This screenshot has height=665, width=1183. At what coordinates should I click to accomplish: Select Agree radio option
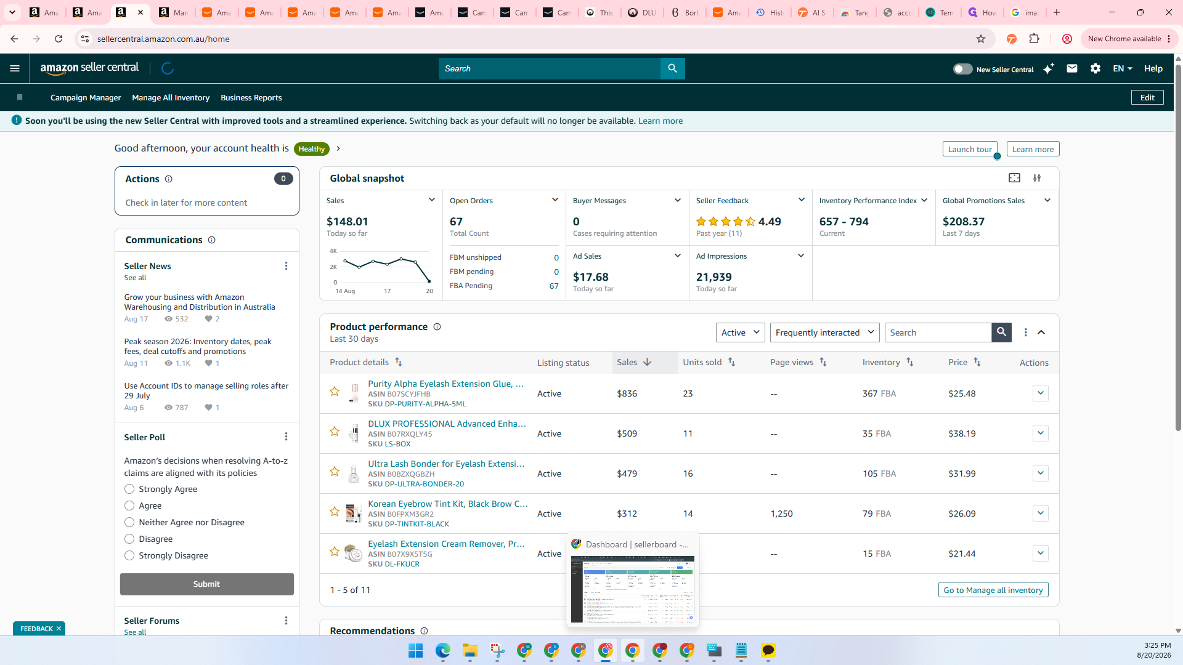(x=129, y=506)
